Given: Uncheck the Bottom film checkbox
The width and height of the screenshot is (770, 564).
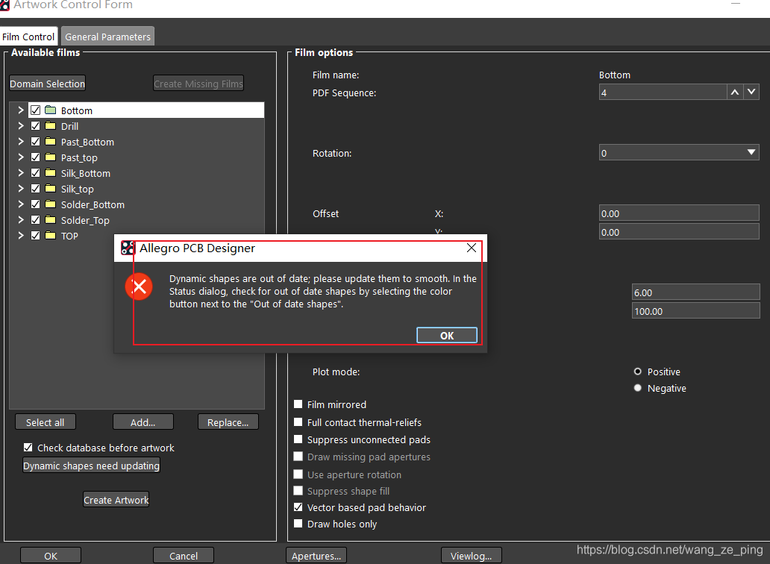Looking at the screenshot, I should point(35,110).
